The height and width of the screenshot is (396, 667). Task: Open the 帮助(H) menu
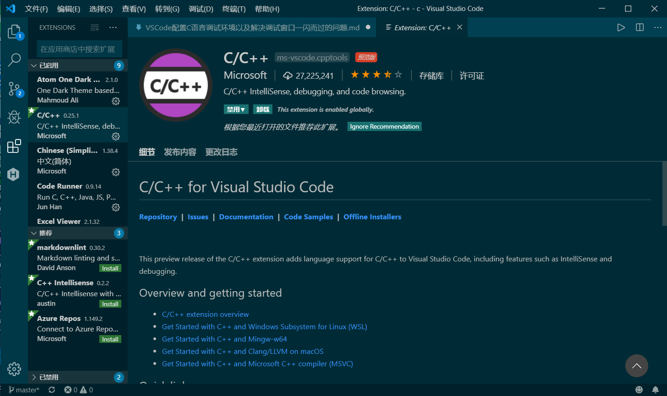267,9
